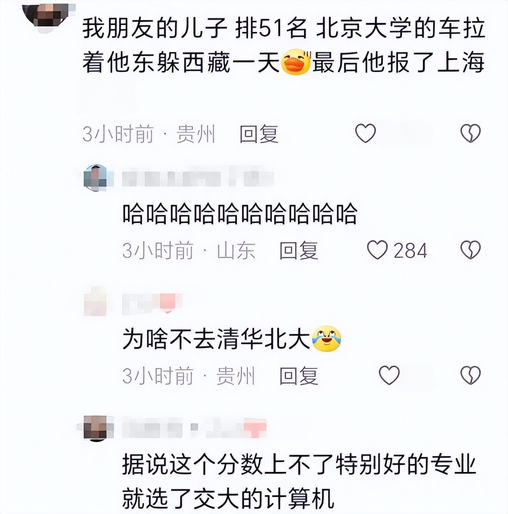Tap the laughing-crying emoji in 为啥不去清华北大

pos(327,339)
